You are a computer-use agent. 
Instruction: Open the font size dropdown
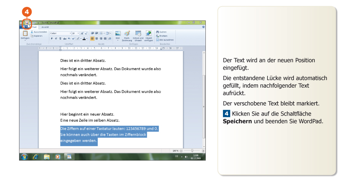click(x=78, y=33)
